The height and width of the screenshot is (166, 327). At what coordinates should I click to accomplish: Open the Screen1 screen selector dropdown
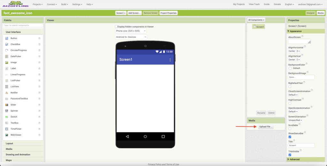point(121,13)
